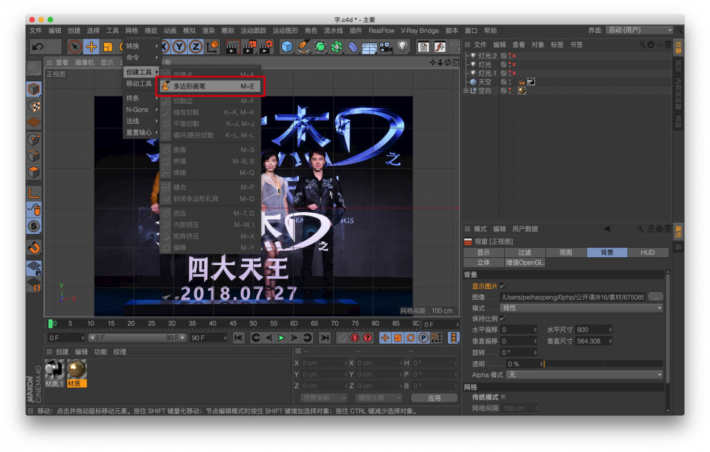
Task: Click the light bulb icon in toolbar
Action: tap(402, 46)
